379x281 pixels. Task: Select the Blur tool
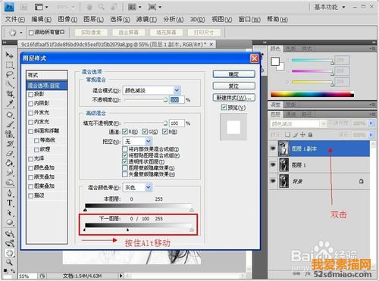pos(10,173)
